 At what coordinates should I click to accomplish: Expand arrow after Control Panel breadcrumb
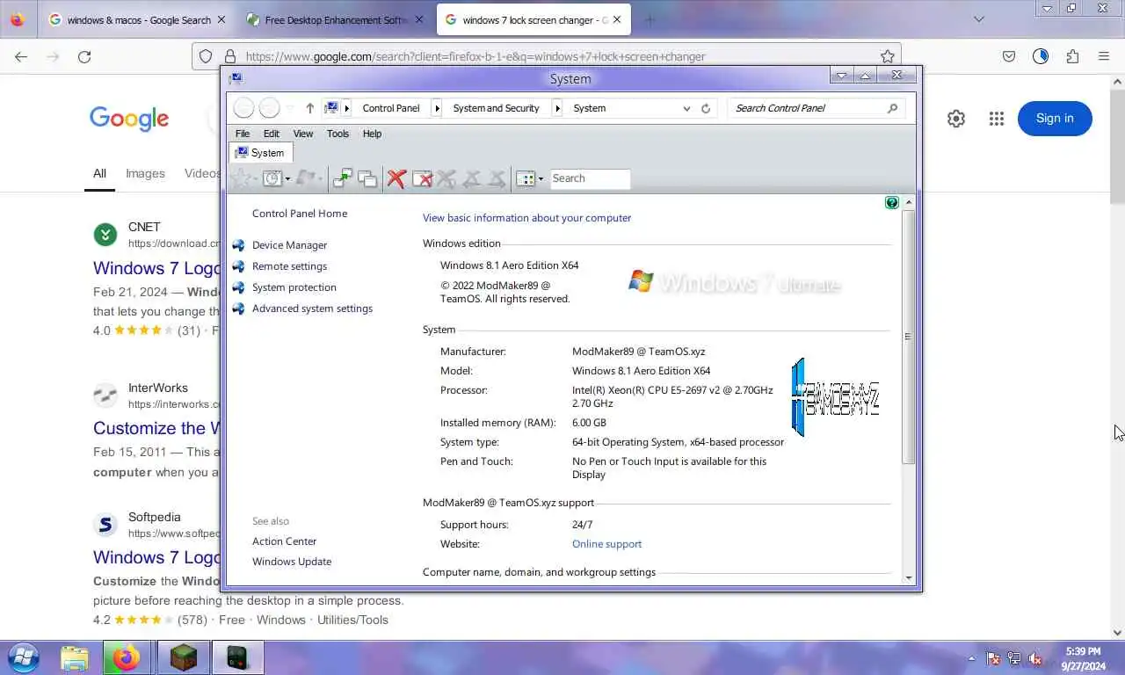(x=437, y=108)
